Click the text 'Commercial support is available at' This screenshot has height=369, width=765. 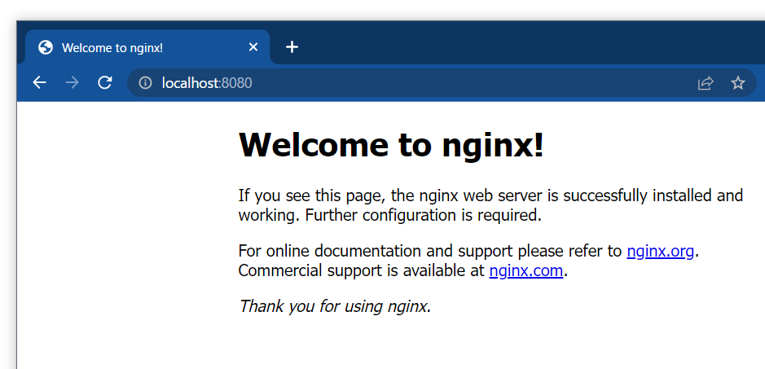pos(362,270)
